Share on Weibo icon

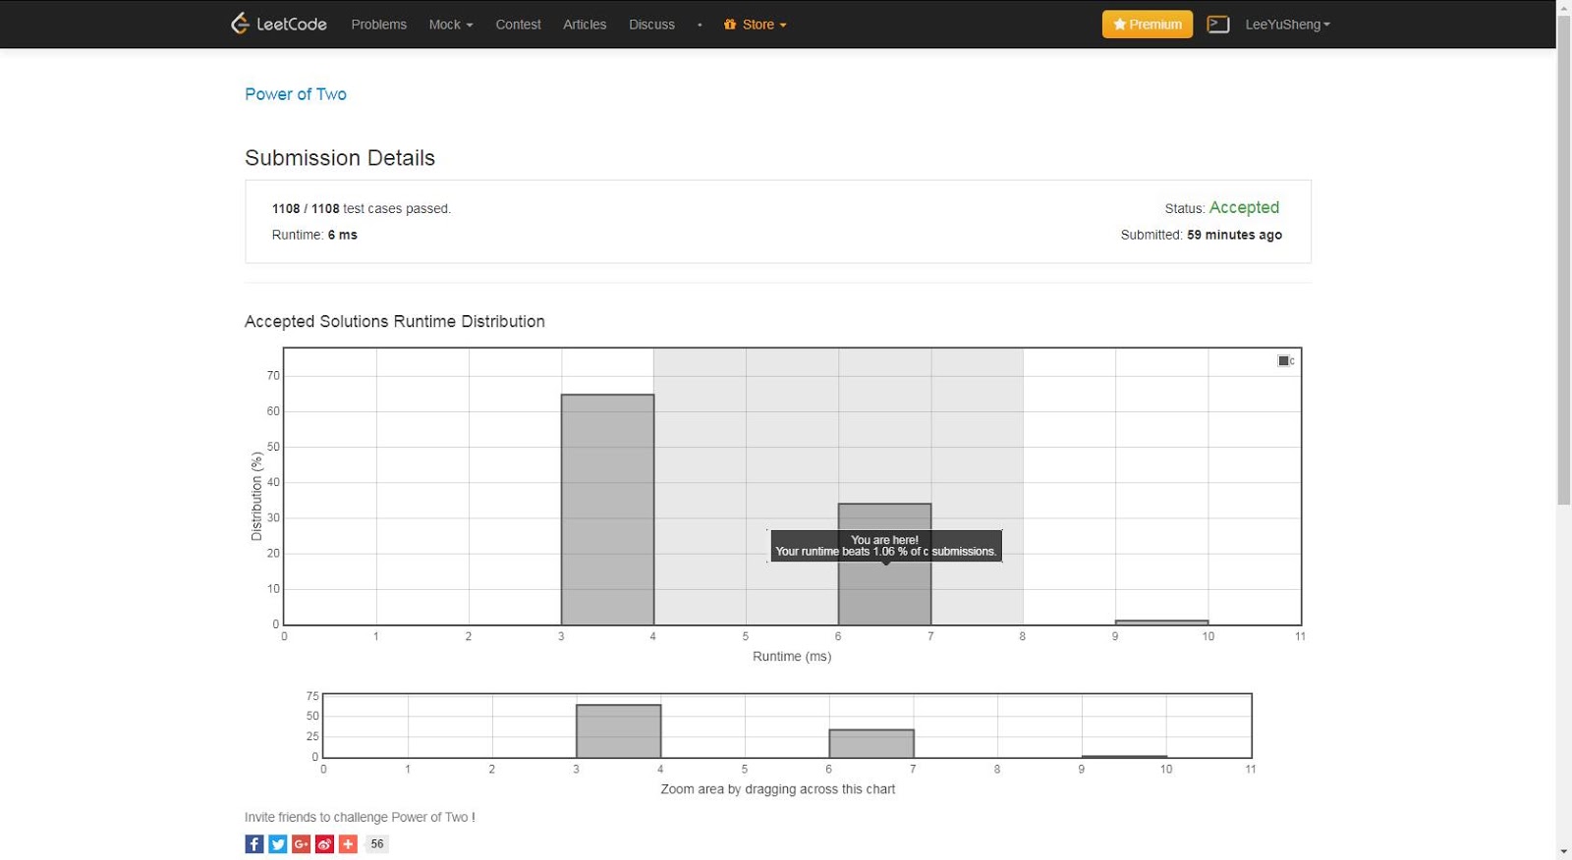(325, 844)
